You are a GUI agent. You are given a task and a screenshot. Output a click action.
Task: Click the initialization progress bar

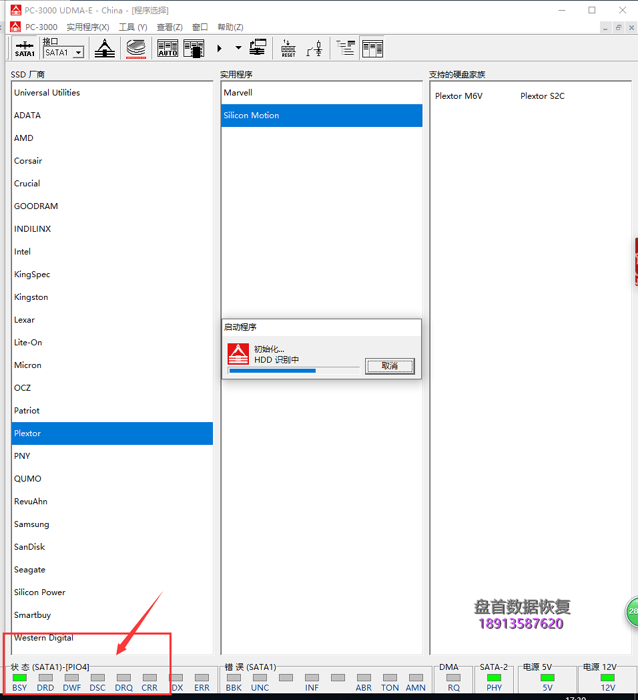(294, 371)
